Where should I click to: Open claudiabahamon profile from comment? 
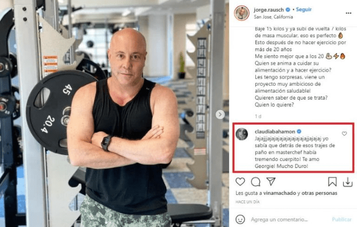point(275,131)
